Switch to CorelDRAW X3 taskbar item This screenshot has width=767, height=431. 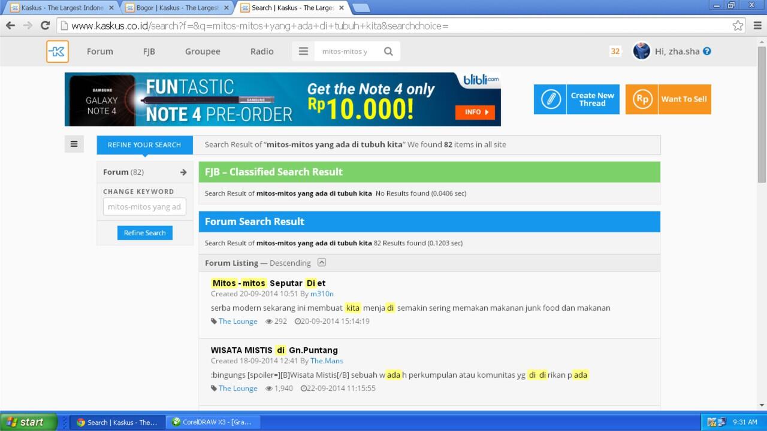tap(213, 422)
